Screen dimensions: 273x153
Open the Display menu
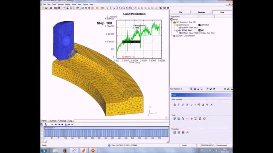tap(68, 4)
